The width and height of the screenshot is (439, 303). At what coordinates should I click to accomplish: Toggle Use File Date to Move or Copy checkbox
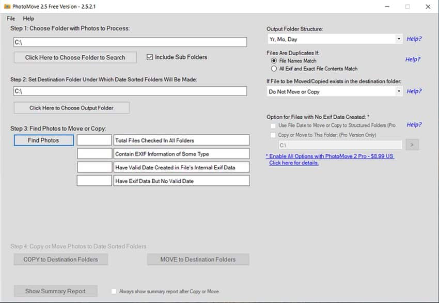pyautogui.click(x=273, y=125)
